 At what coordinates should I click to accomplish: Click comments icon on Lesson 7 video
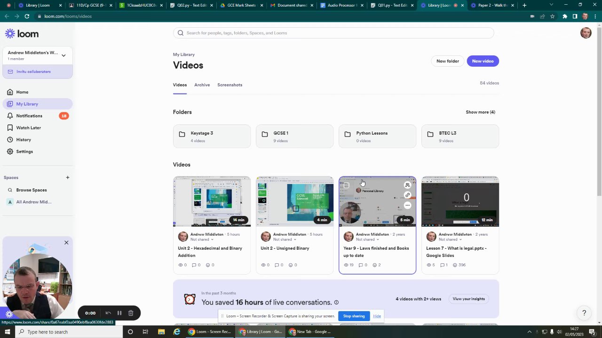443,265
